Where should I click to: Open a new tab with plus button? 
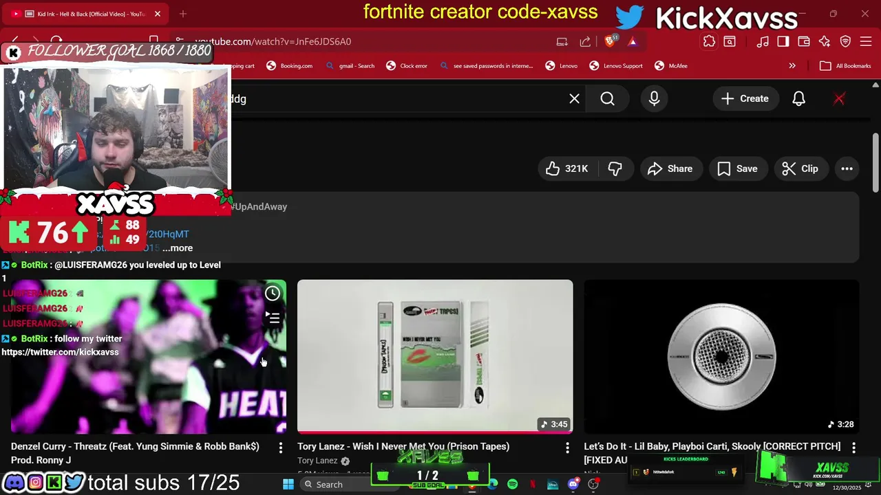[183, 14]
